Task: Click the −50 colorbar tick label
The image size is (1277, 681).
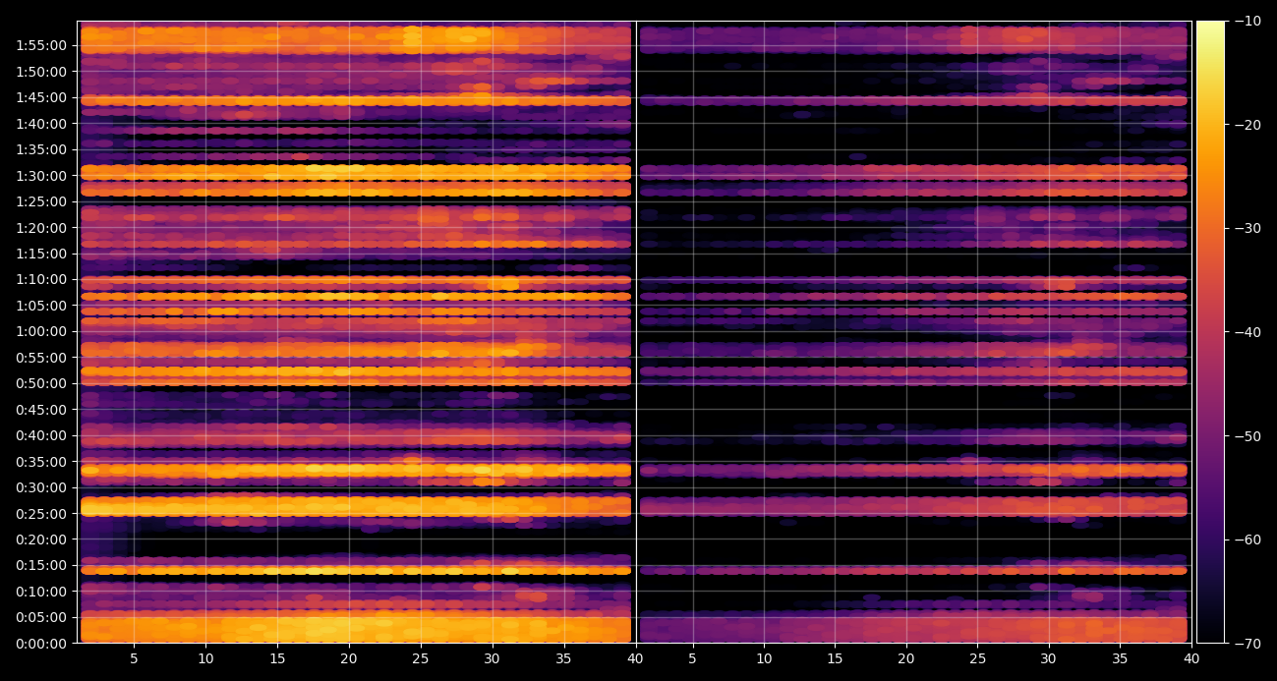Action: click(x=1248, y=435)
